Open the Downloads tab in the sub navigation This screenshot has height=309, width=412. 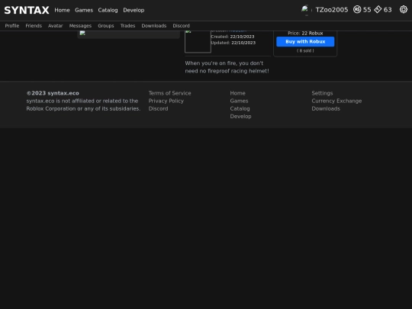[x=154, y=26]
